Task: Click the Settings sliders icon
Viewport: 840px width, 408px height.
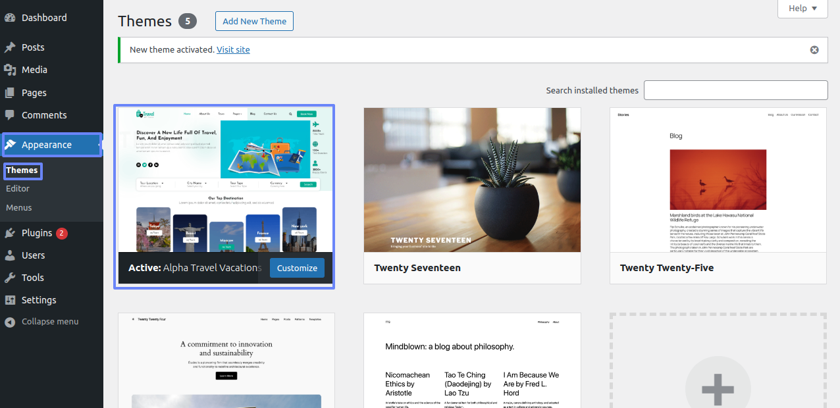Action: [10, 300]
